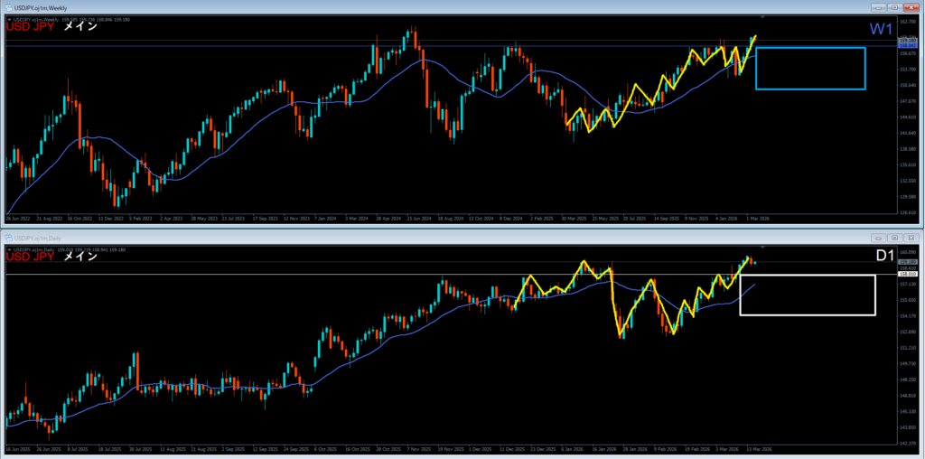
Task: Click the white "D1" timeframe label
Action: [x=883, y=256]
